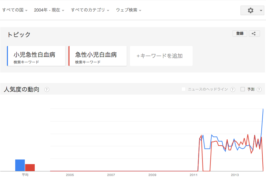This screenshot has height=181, width=266.
Task: Click the 2009 axis label
Action: [x=152, y=175]
